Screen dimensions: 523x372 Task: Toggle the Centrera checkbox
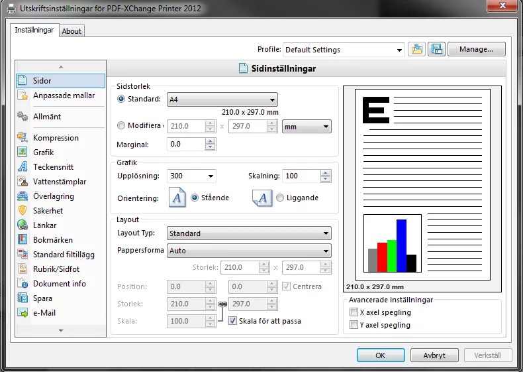pos(286,286)
